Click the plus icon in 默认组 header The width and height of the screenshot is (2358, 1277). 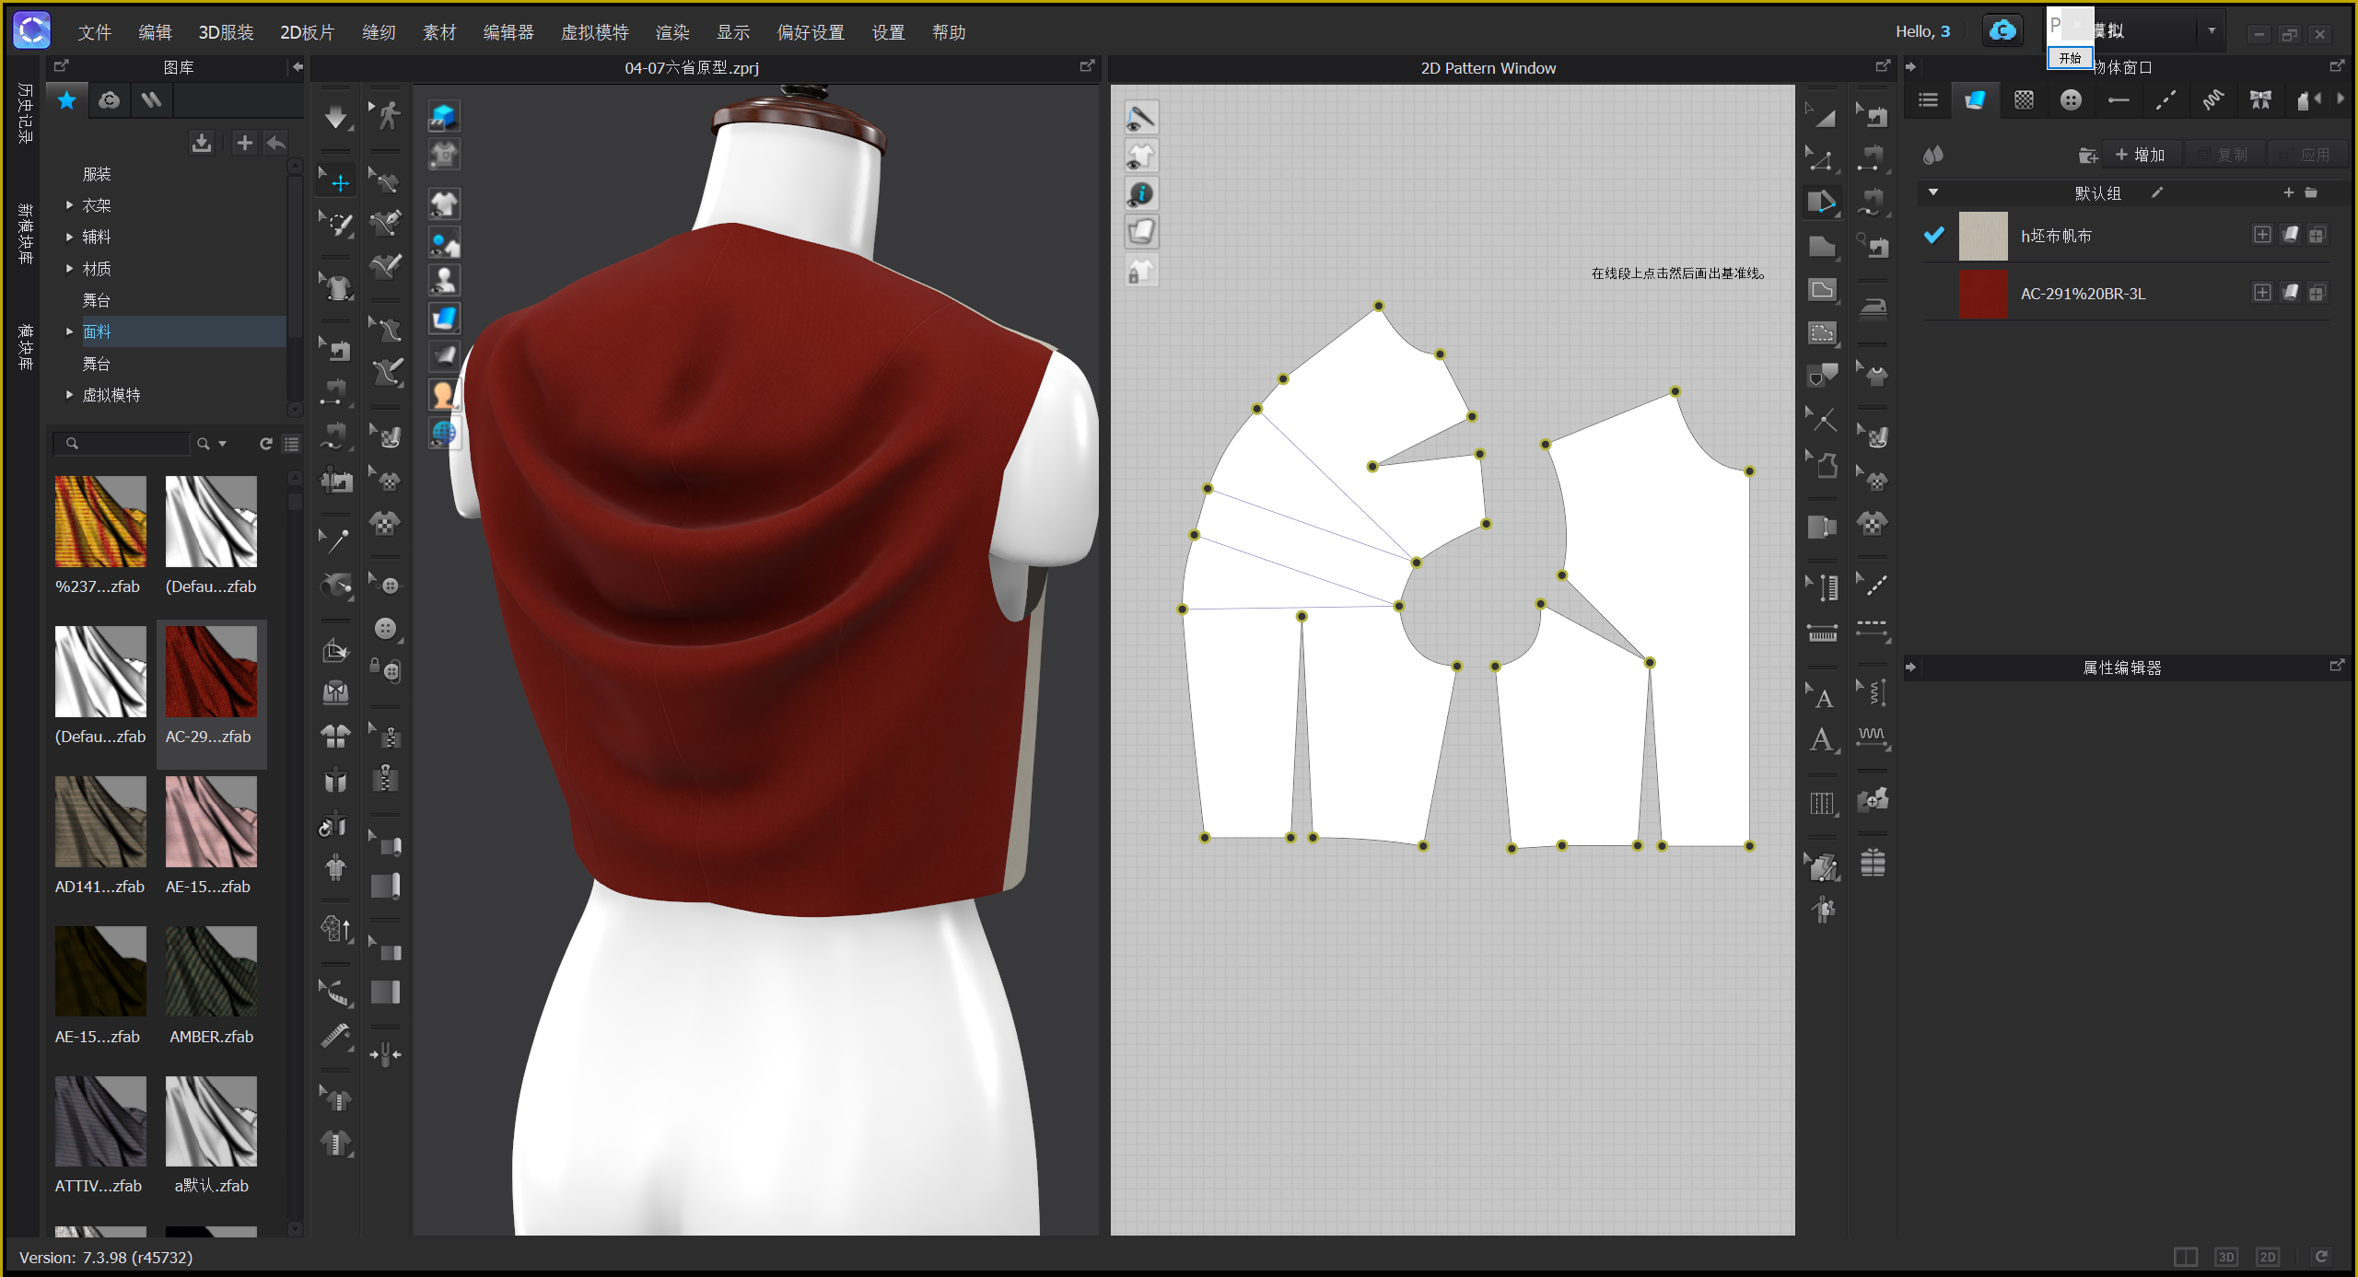point(2288,192)
